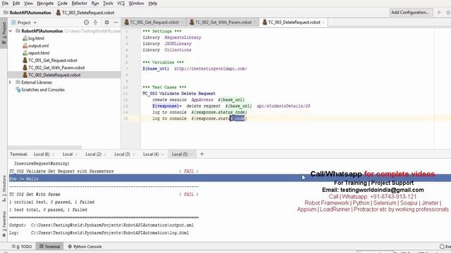Click '*** Settings ***' line in editor
The height and width of the screenshot is (253, 451).
click(162, 31)
